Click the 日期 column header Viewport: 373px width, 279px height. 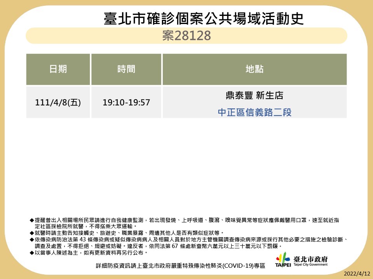58,69
